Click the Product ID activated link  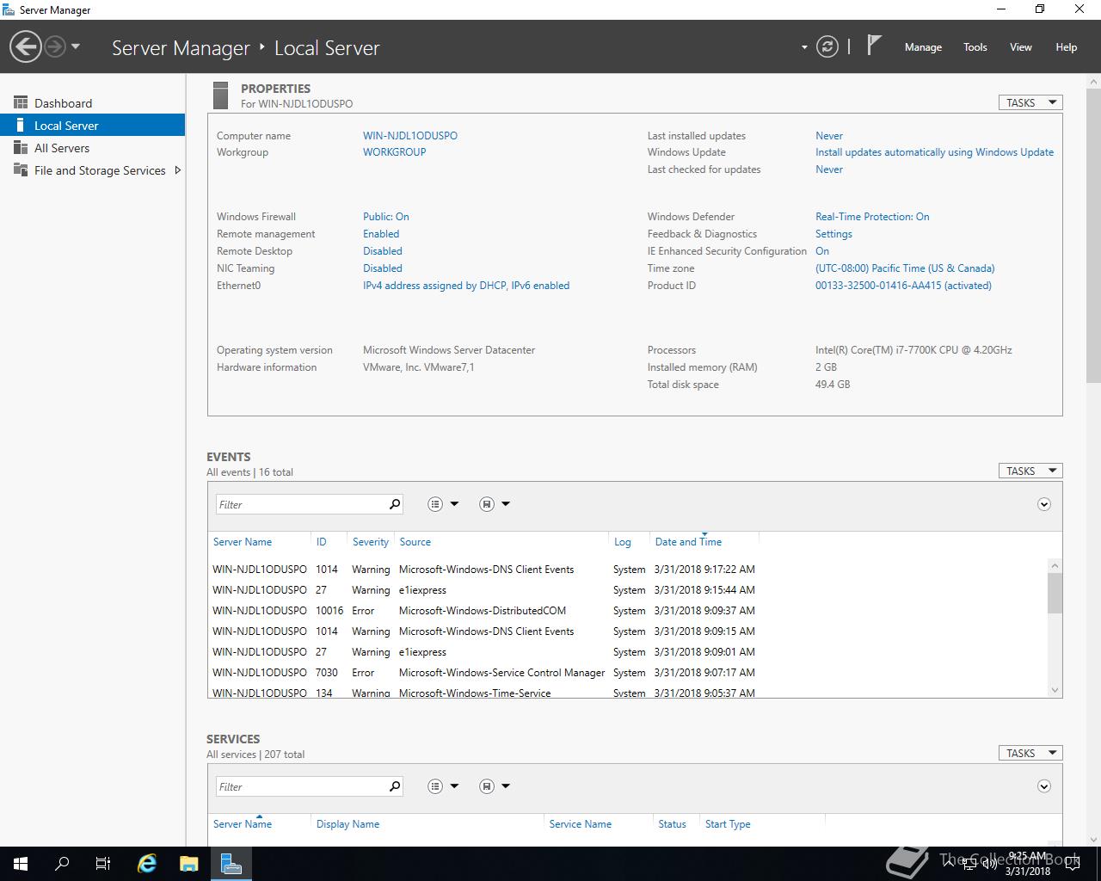(903, 286)
